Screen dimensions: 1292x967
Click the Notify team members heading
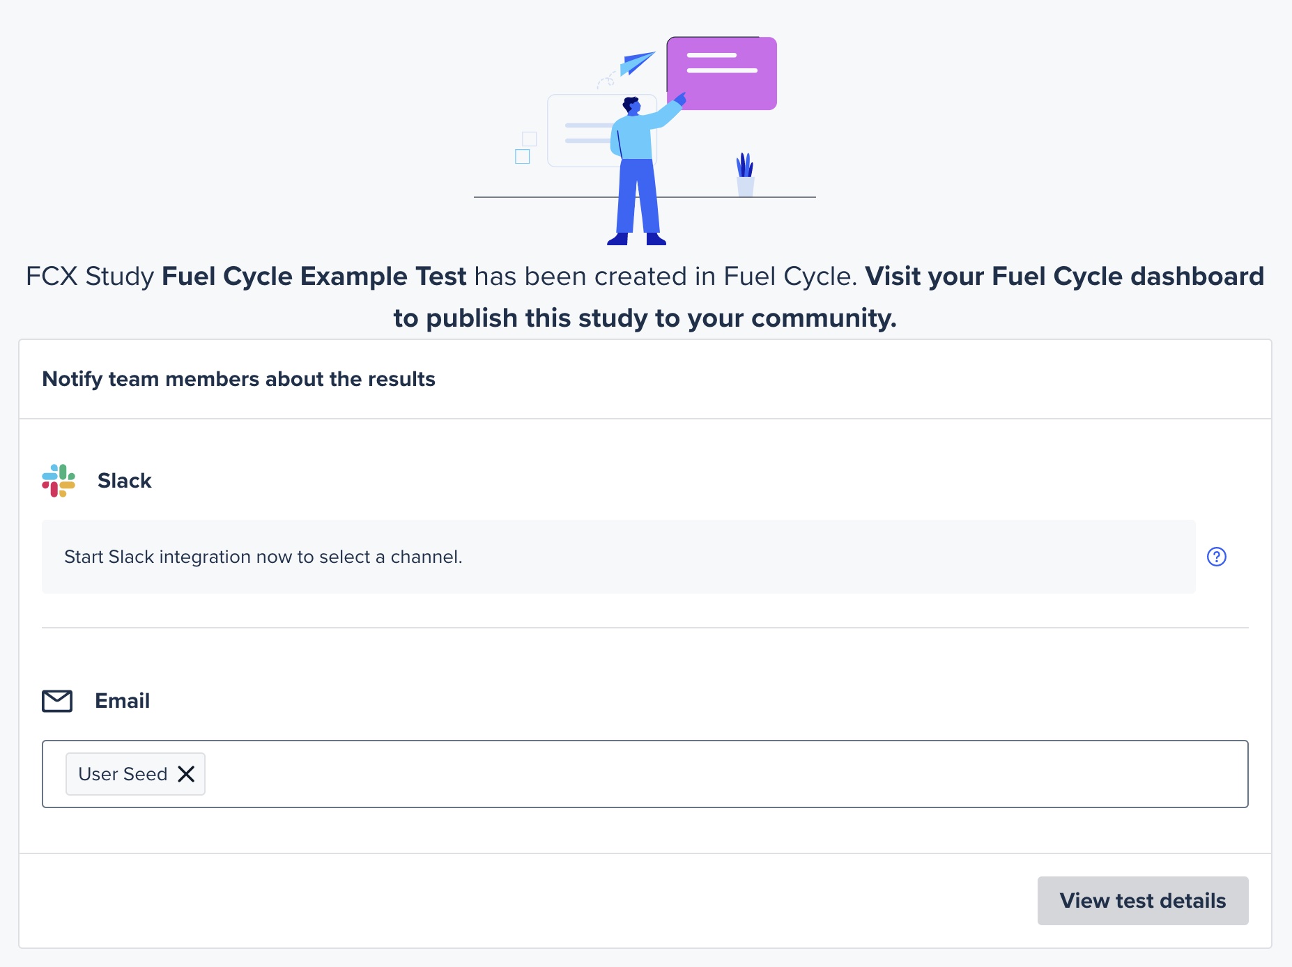pyautogui.click(x=239, y=379)
